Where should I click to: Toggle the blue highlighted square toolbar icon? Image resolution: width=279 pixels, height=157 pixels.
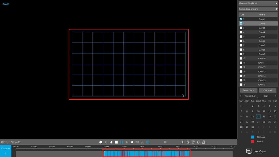point(148,142)
